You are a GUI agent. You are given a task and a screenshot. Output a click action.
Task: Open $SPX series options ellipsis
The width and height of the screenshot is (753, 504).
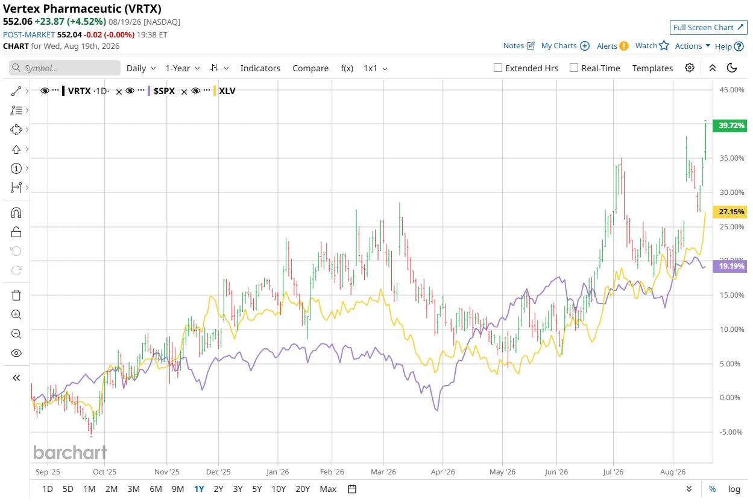click(140, 91)
